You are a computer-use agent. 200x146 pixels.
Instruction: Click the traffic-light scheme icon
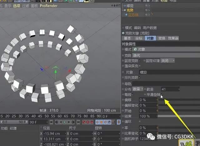click(x=119, y=122)
